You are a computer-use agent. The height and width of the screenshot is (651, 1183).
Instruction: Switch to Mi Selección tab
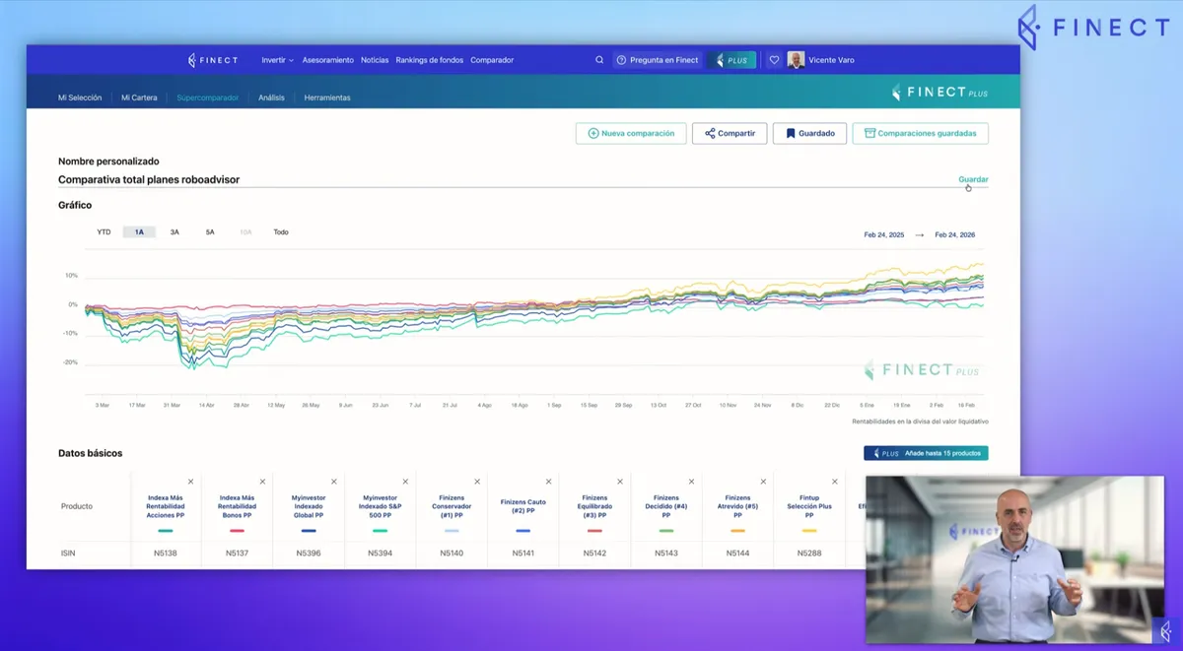coord(80,98)
